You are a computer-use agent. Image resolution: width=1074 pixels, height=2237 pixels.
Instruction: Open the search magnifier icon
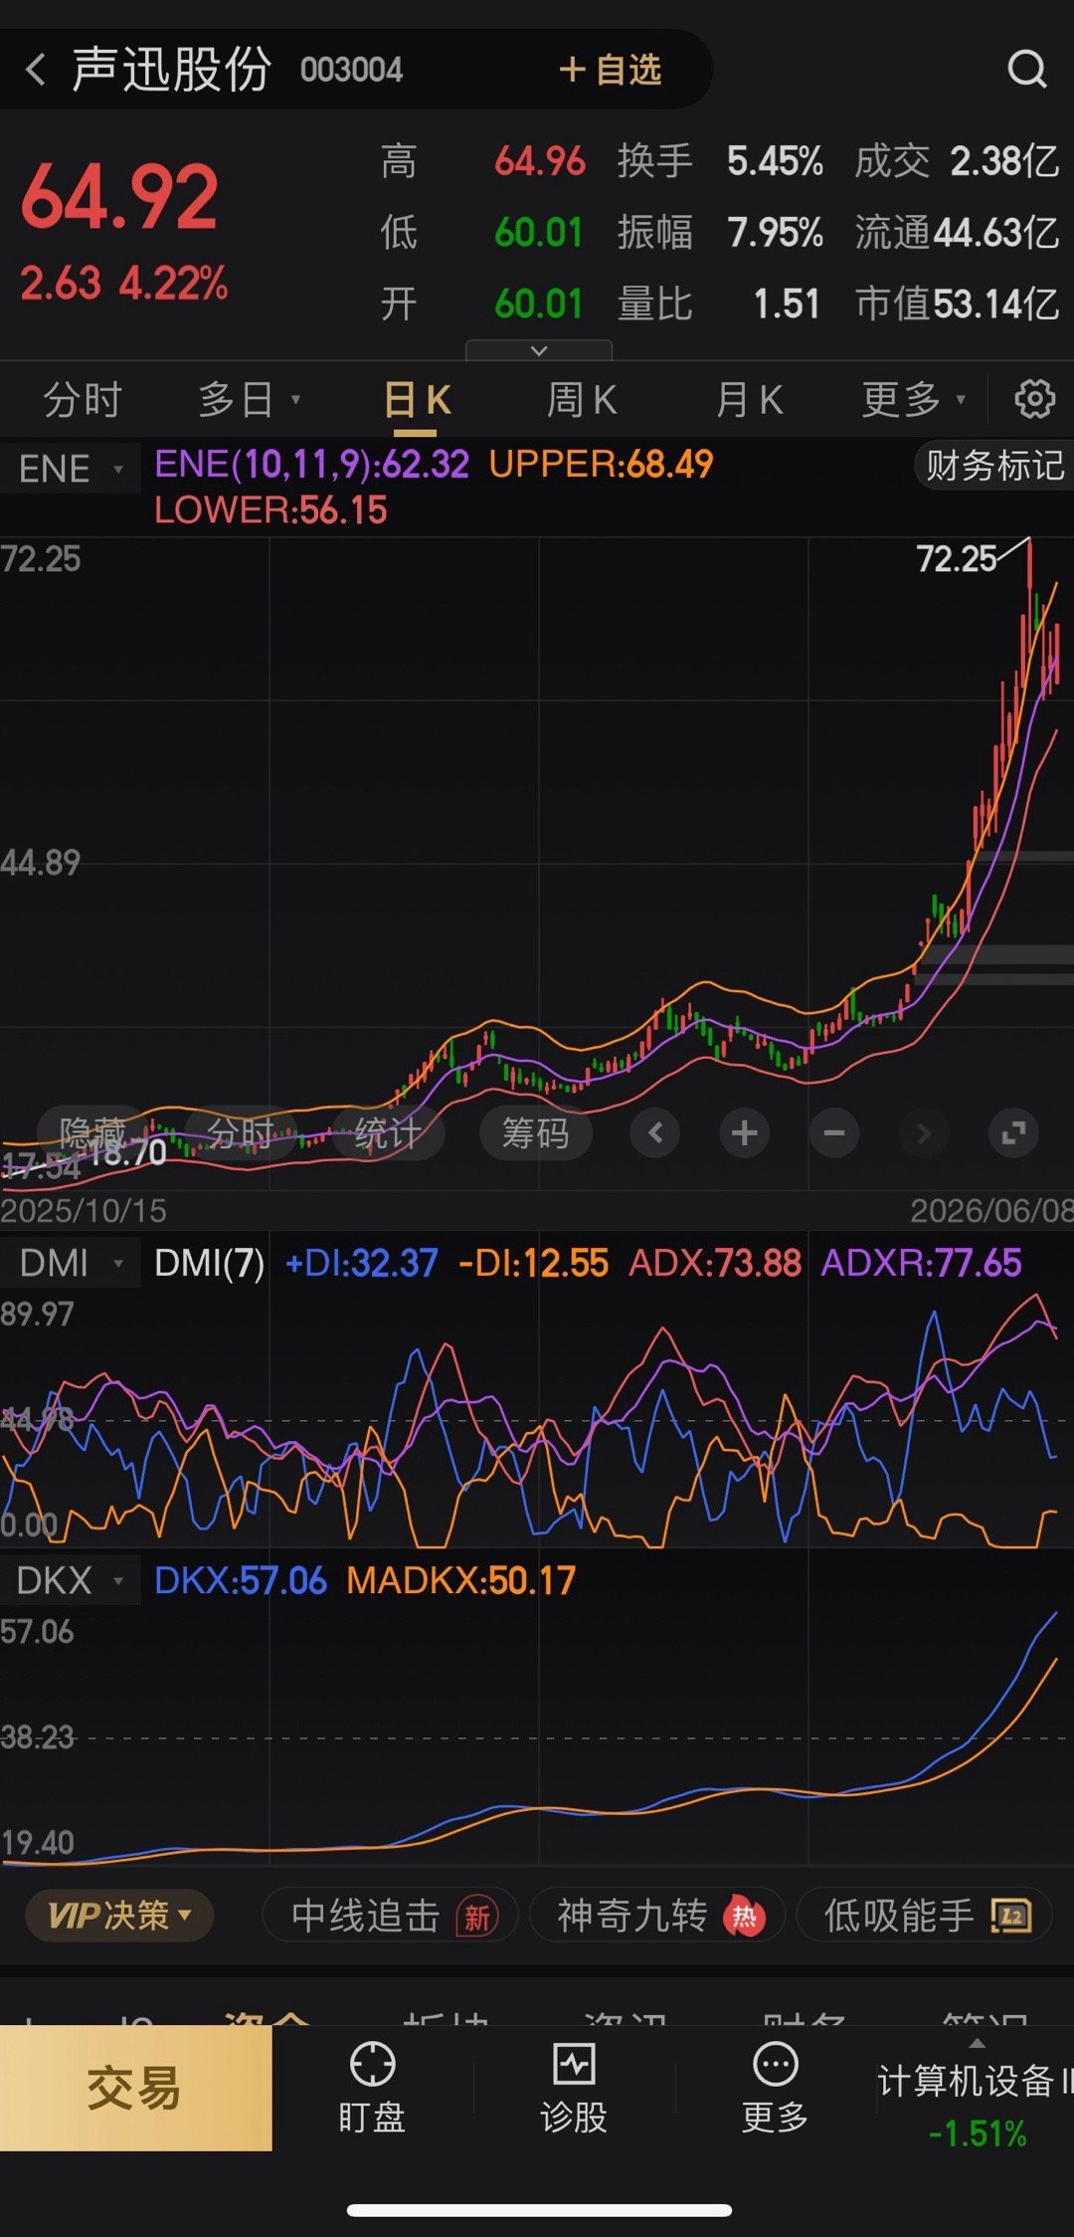tap(1027, 70)
